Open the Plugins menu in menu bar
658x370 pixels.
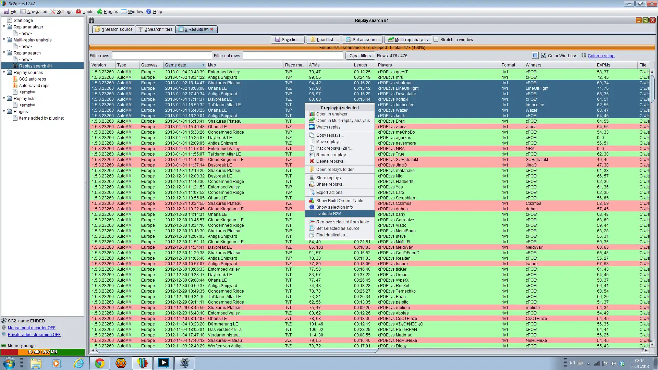click(x=110, y=12)
